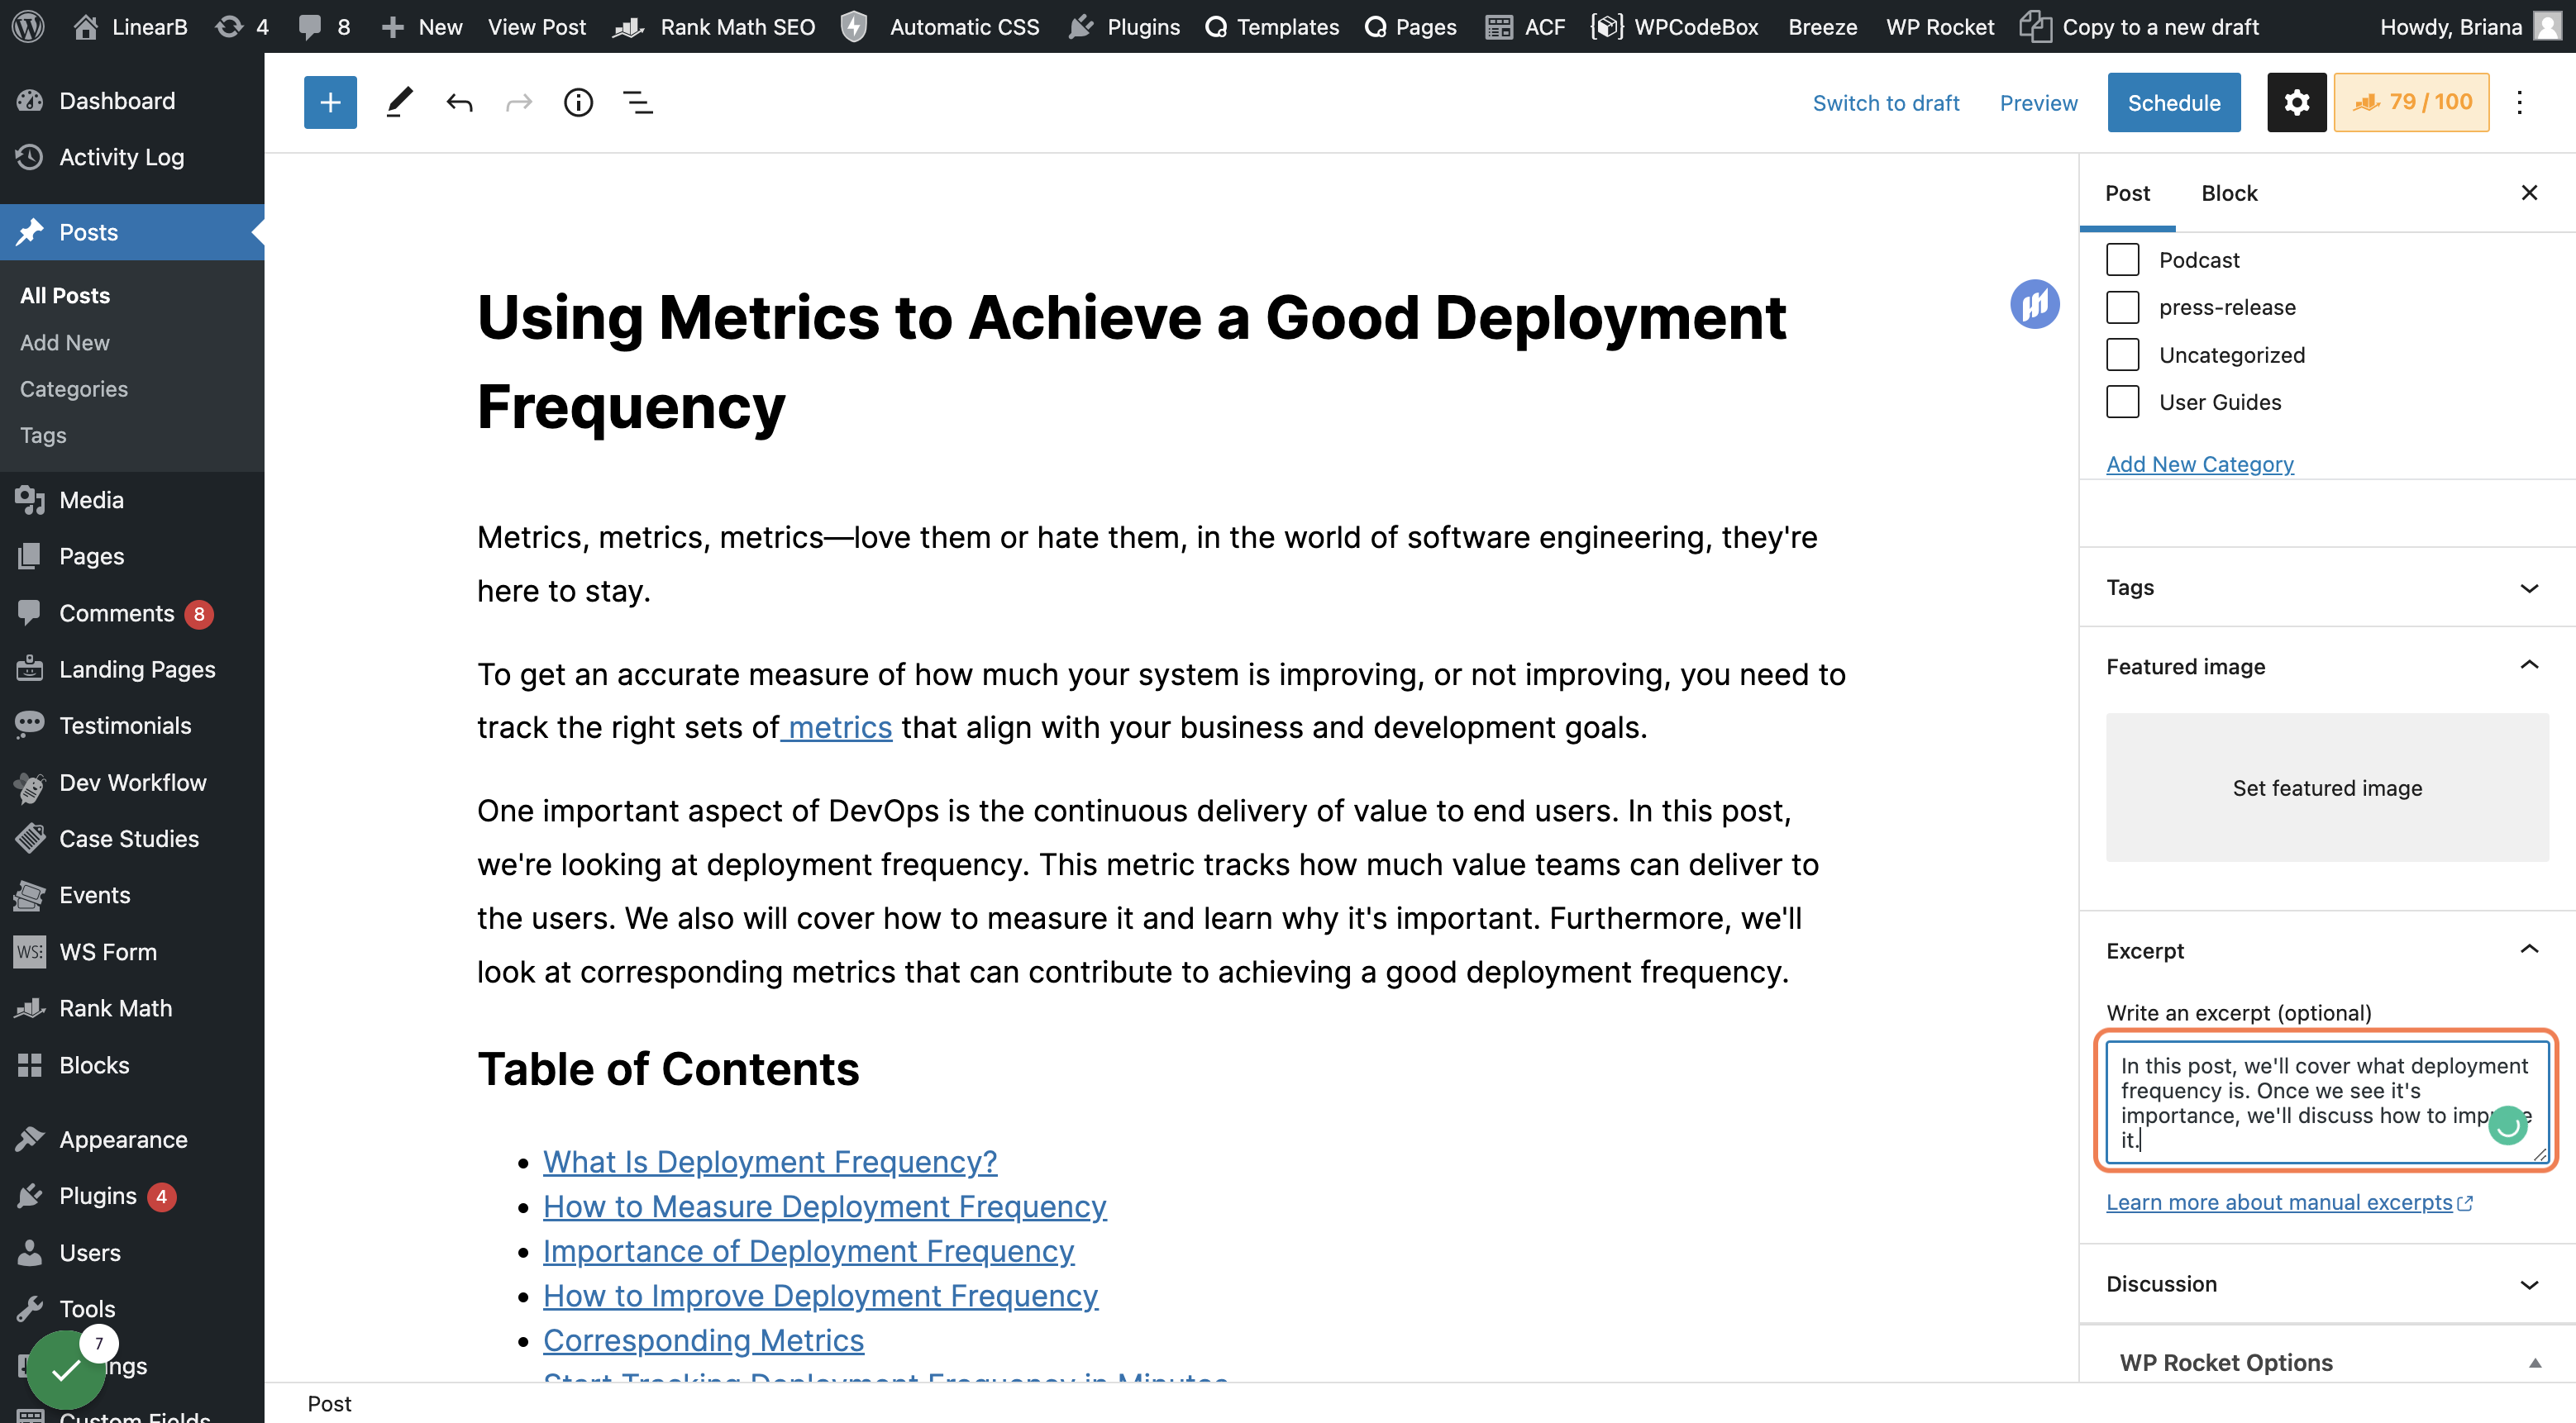Image resolution: width=2576 pixels, height=1423 pixels.
Task: Click the round purple icon beside the post title
Action: click(2034, 304)
